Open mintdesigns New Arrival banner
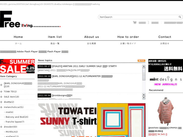 166,81
